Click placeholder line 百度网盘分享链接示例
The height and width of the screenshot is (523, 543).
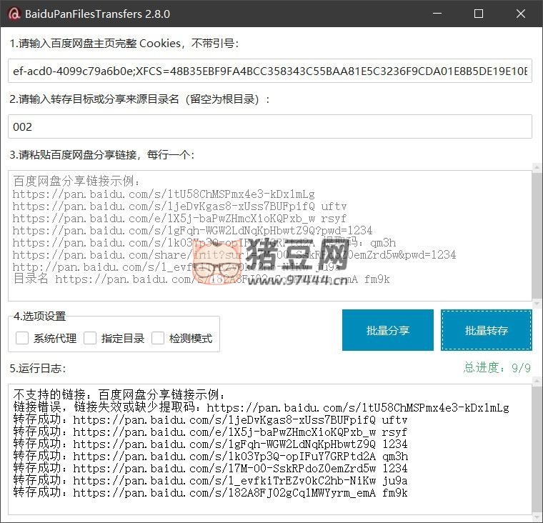pyautogui.click(x=76, y=181)
